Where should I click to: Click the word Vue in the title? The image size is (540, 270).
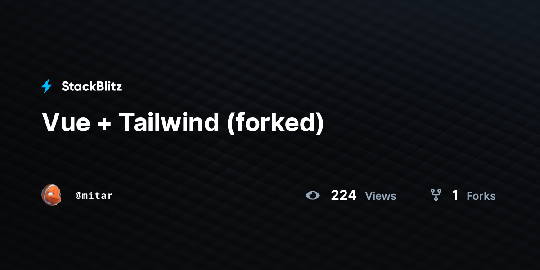pos(66,122)
